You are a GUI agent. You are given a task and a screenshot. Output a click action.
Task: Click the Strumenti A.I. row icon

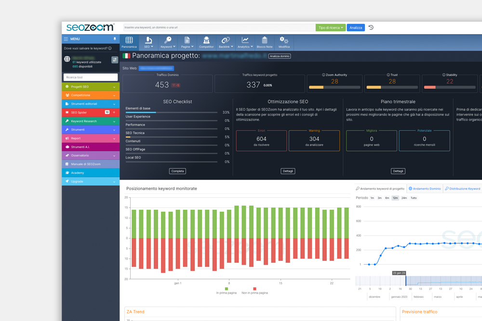(x=67, y=147)
